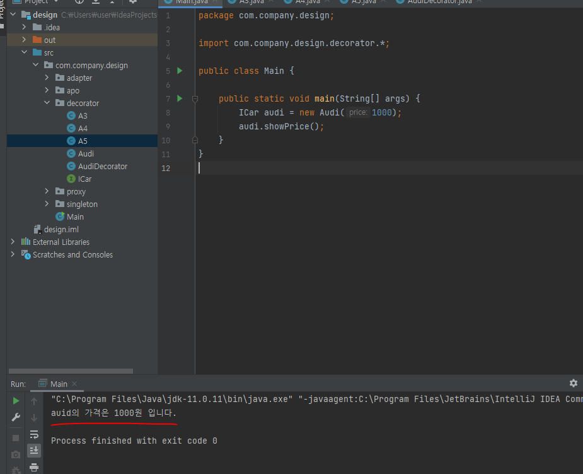Expand the proxy package
The image size is (583, 474).
tap(47, 191)
